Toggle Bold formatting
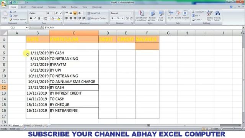 click(31, 18)
